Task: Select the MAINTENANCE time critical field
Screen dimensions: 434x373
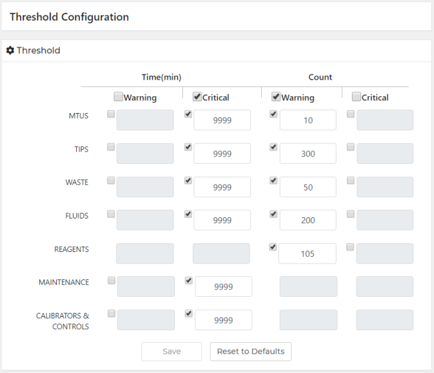Action: (x=223, y=287)
